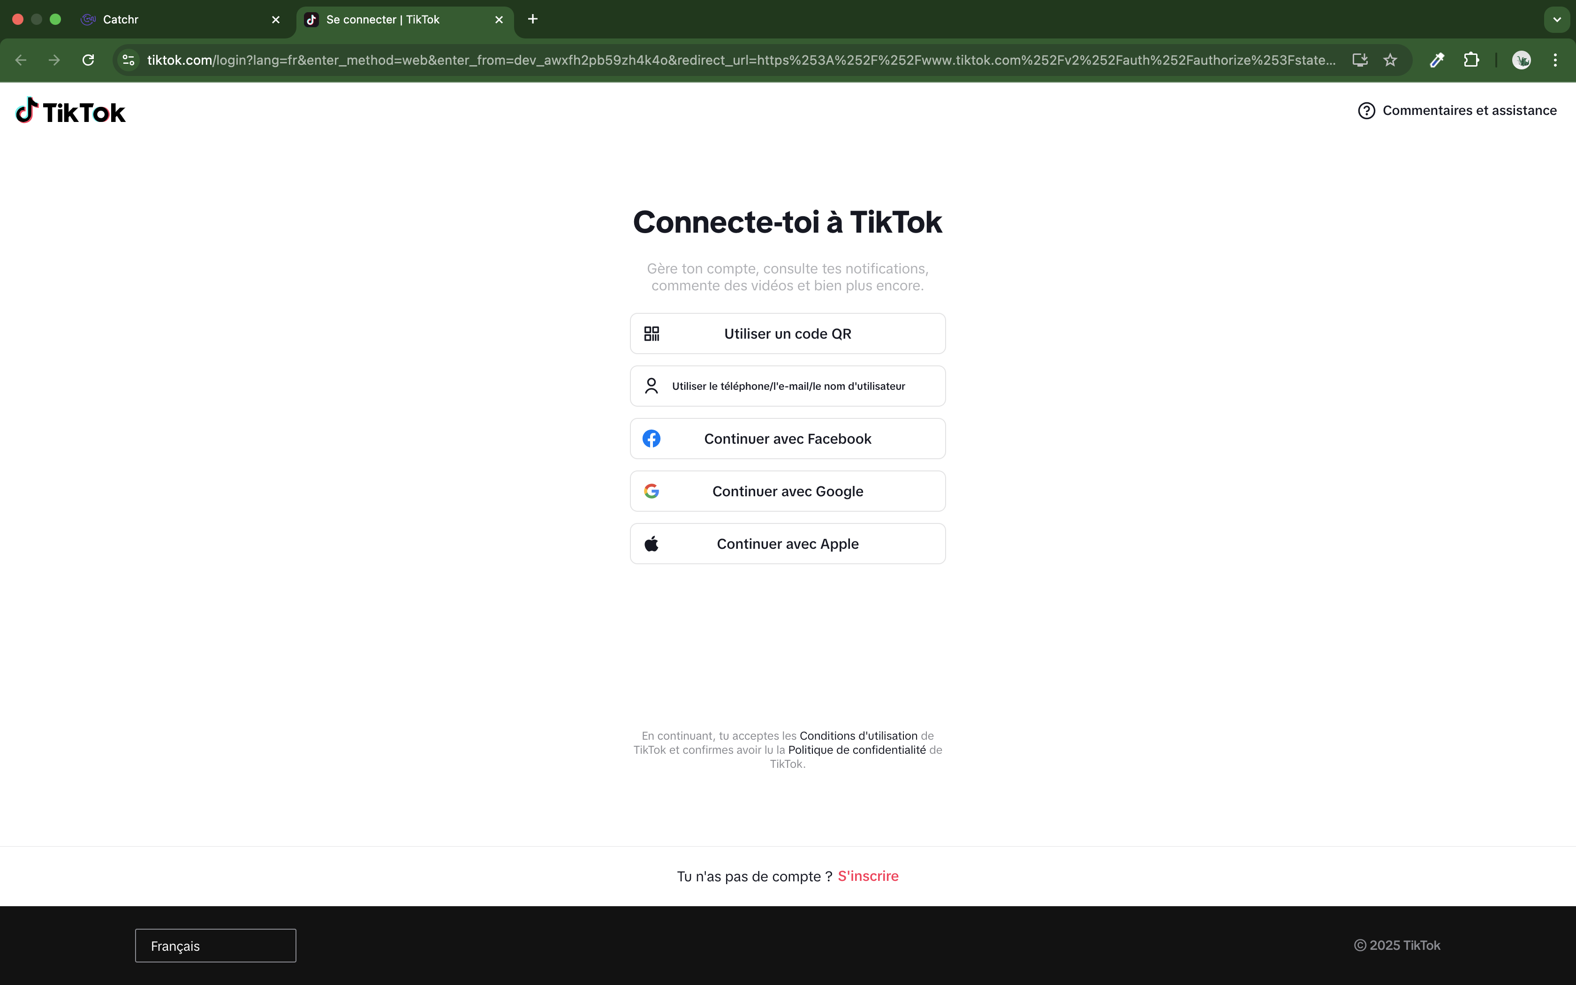Bookmark this page with star icon
The height and width of the screenshot is (985, 1576).
click(x=1390, y=60)
